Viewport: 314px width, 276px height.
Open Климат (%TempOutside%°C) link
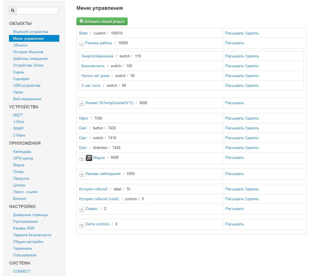109,103
